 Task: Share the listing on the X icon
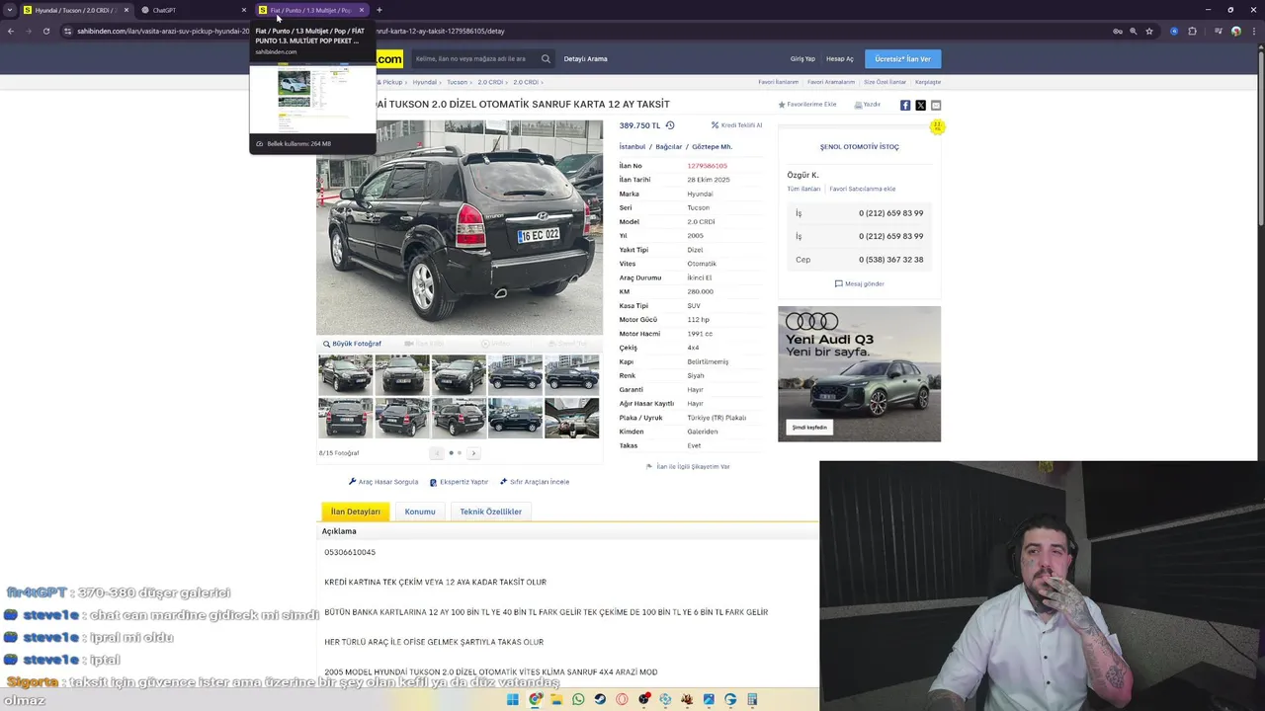(920, 105)
